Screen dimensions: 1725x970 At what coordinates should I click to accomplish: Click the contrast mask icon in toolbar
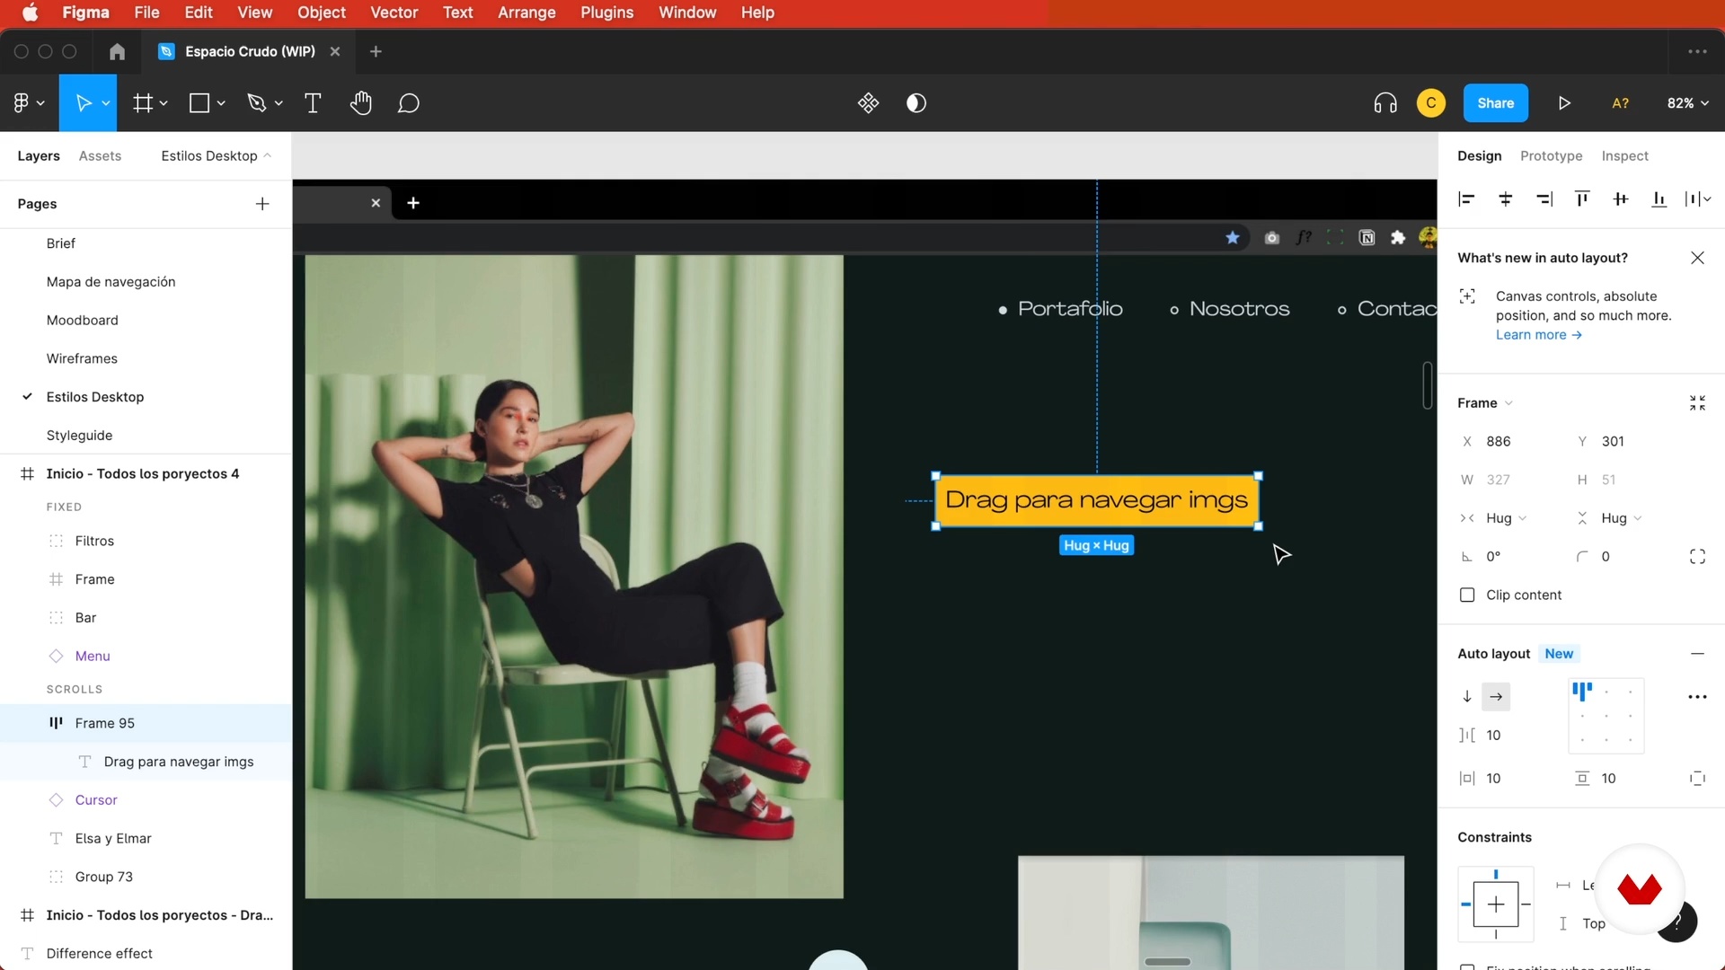click(x=916, y=103)
